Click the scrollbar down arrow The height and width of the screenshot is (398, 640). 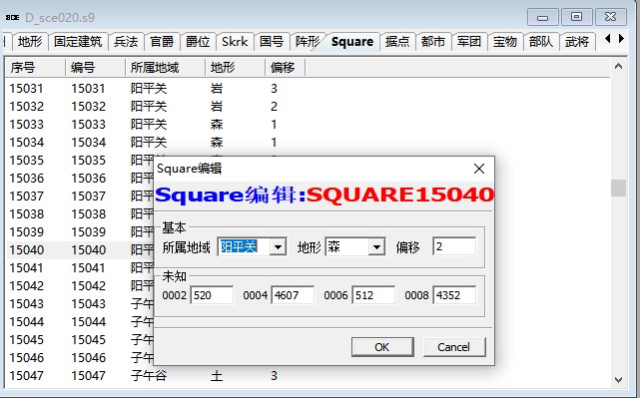pyautogui.click(x=618, y=380)
